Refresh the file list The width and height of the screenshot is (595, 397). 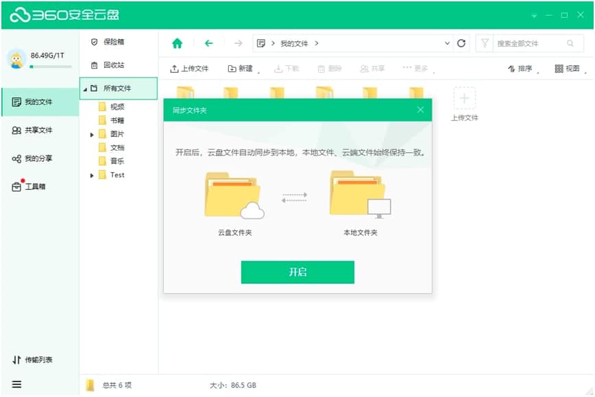click(x=461, y=43)
